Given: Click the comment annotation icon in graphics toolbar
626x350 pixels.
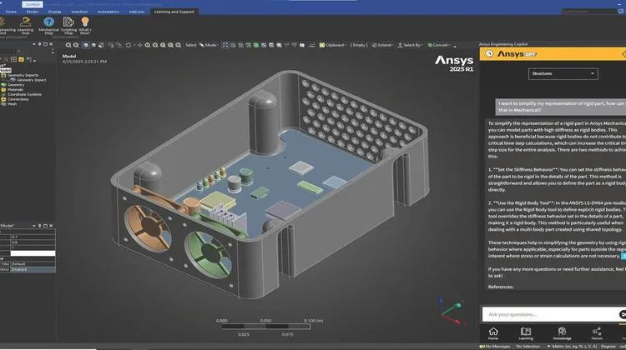Looking at the screenshot, I should (302, 46).
